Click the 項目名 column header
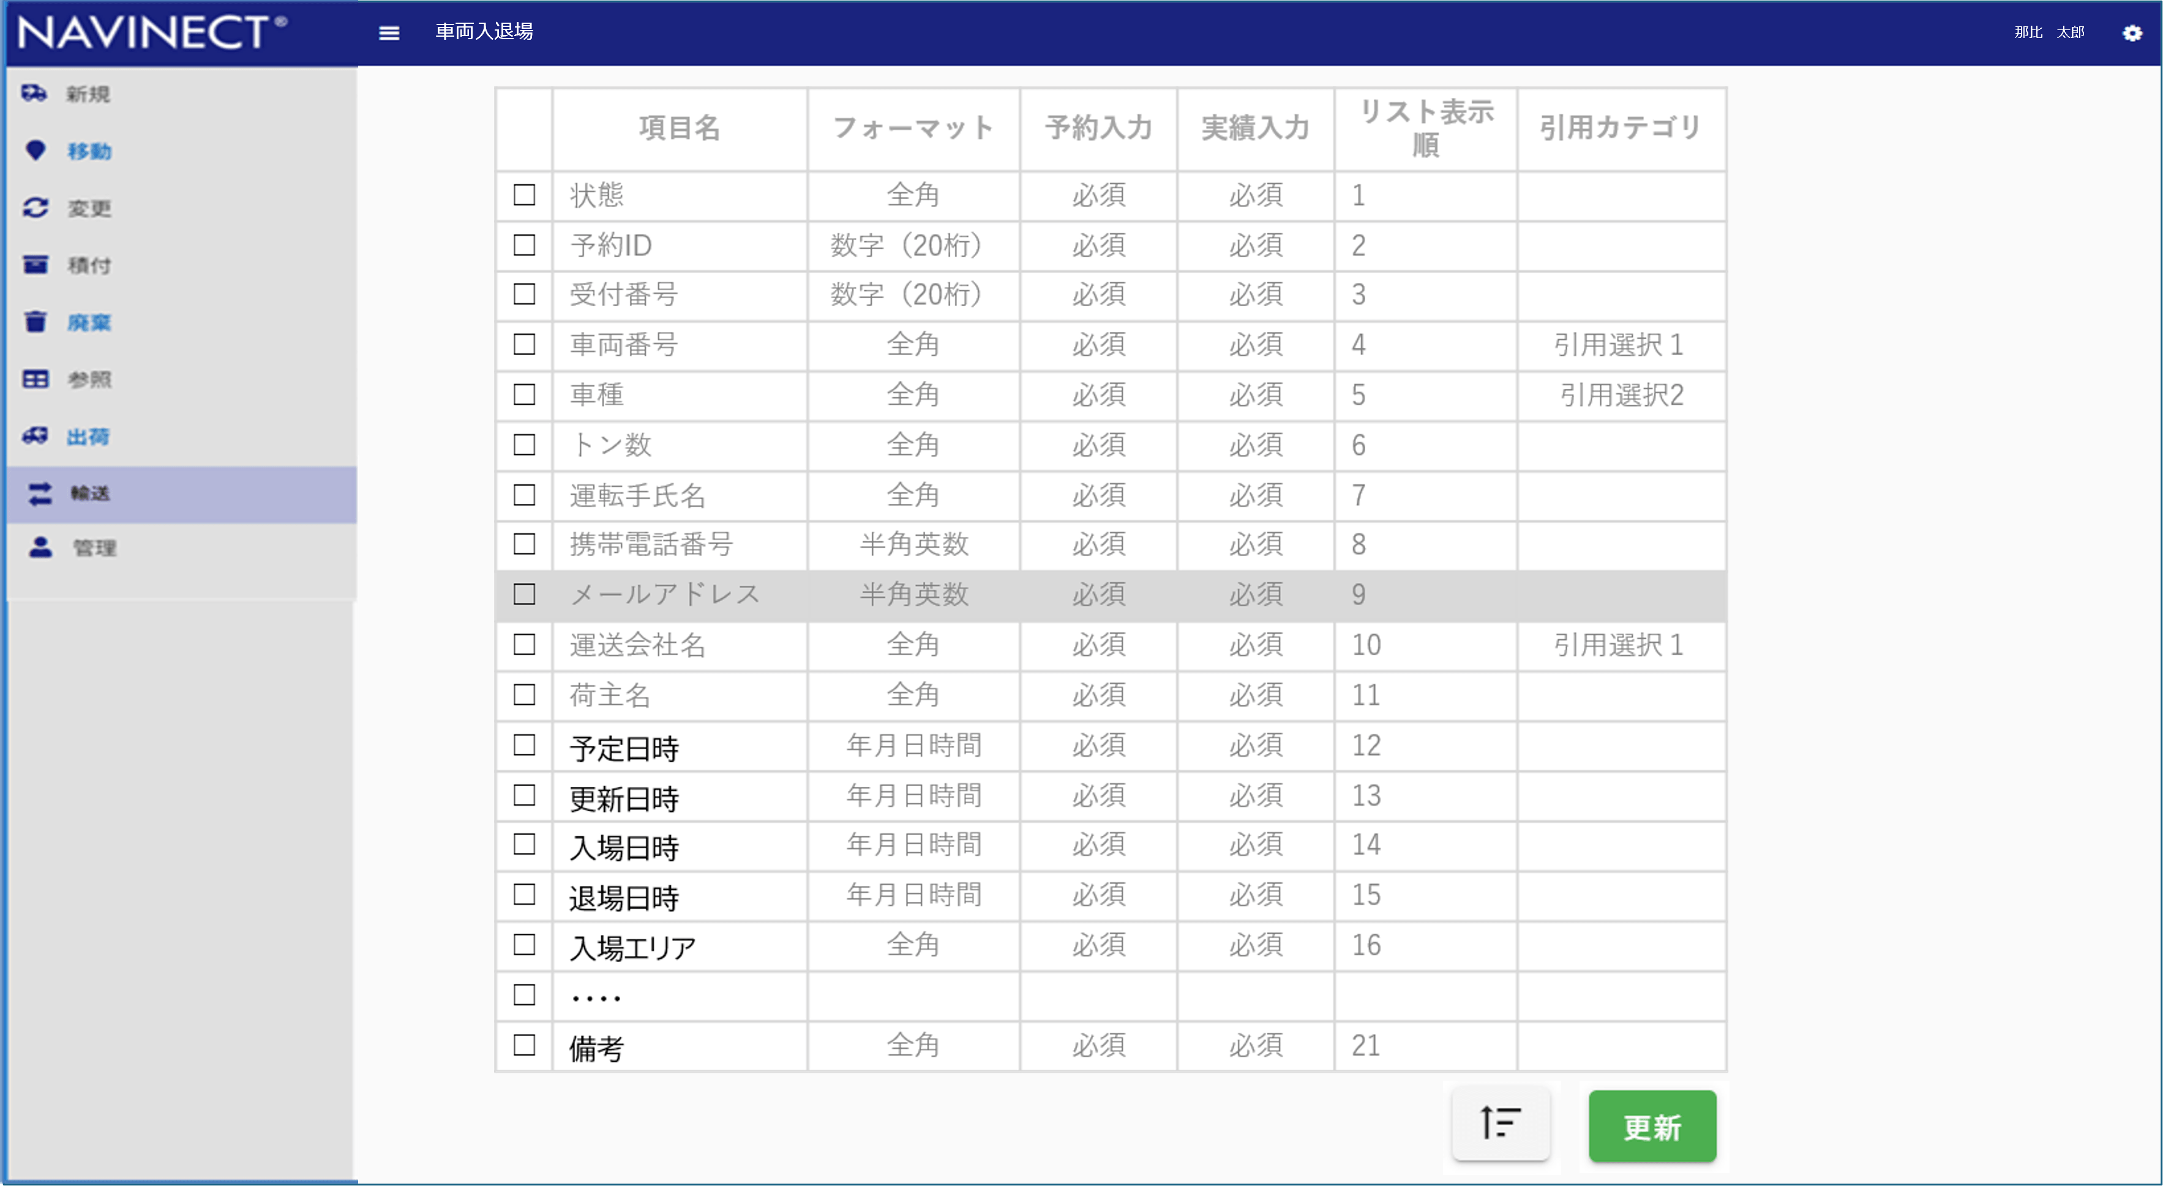Image resolution: width=2163 pixels, height=1186 pixels. click(680, 128)
